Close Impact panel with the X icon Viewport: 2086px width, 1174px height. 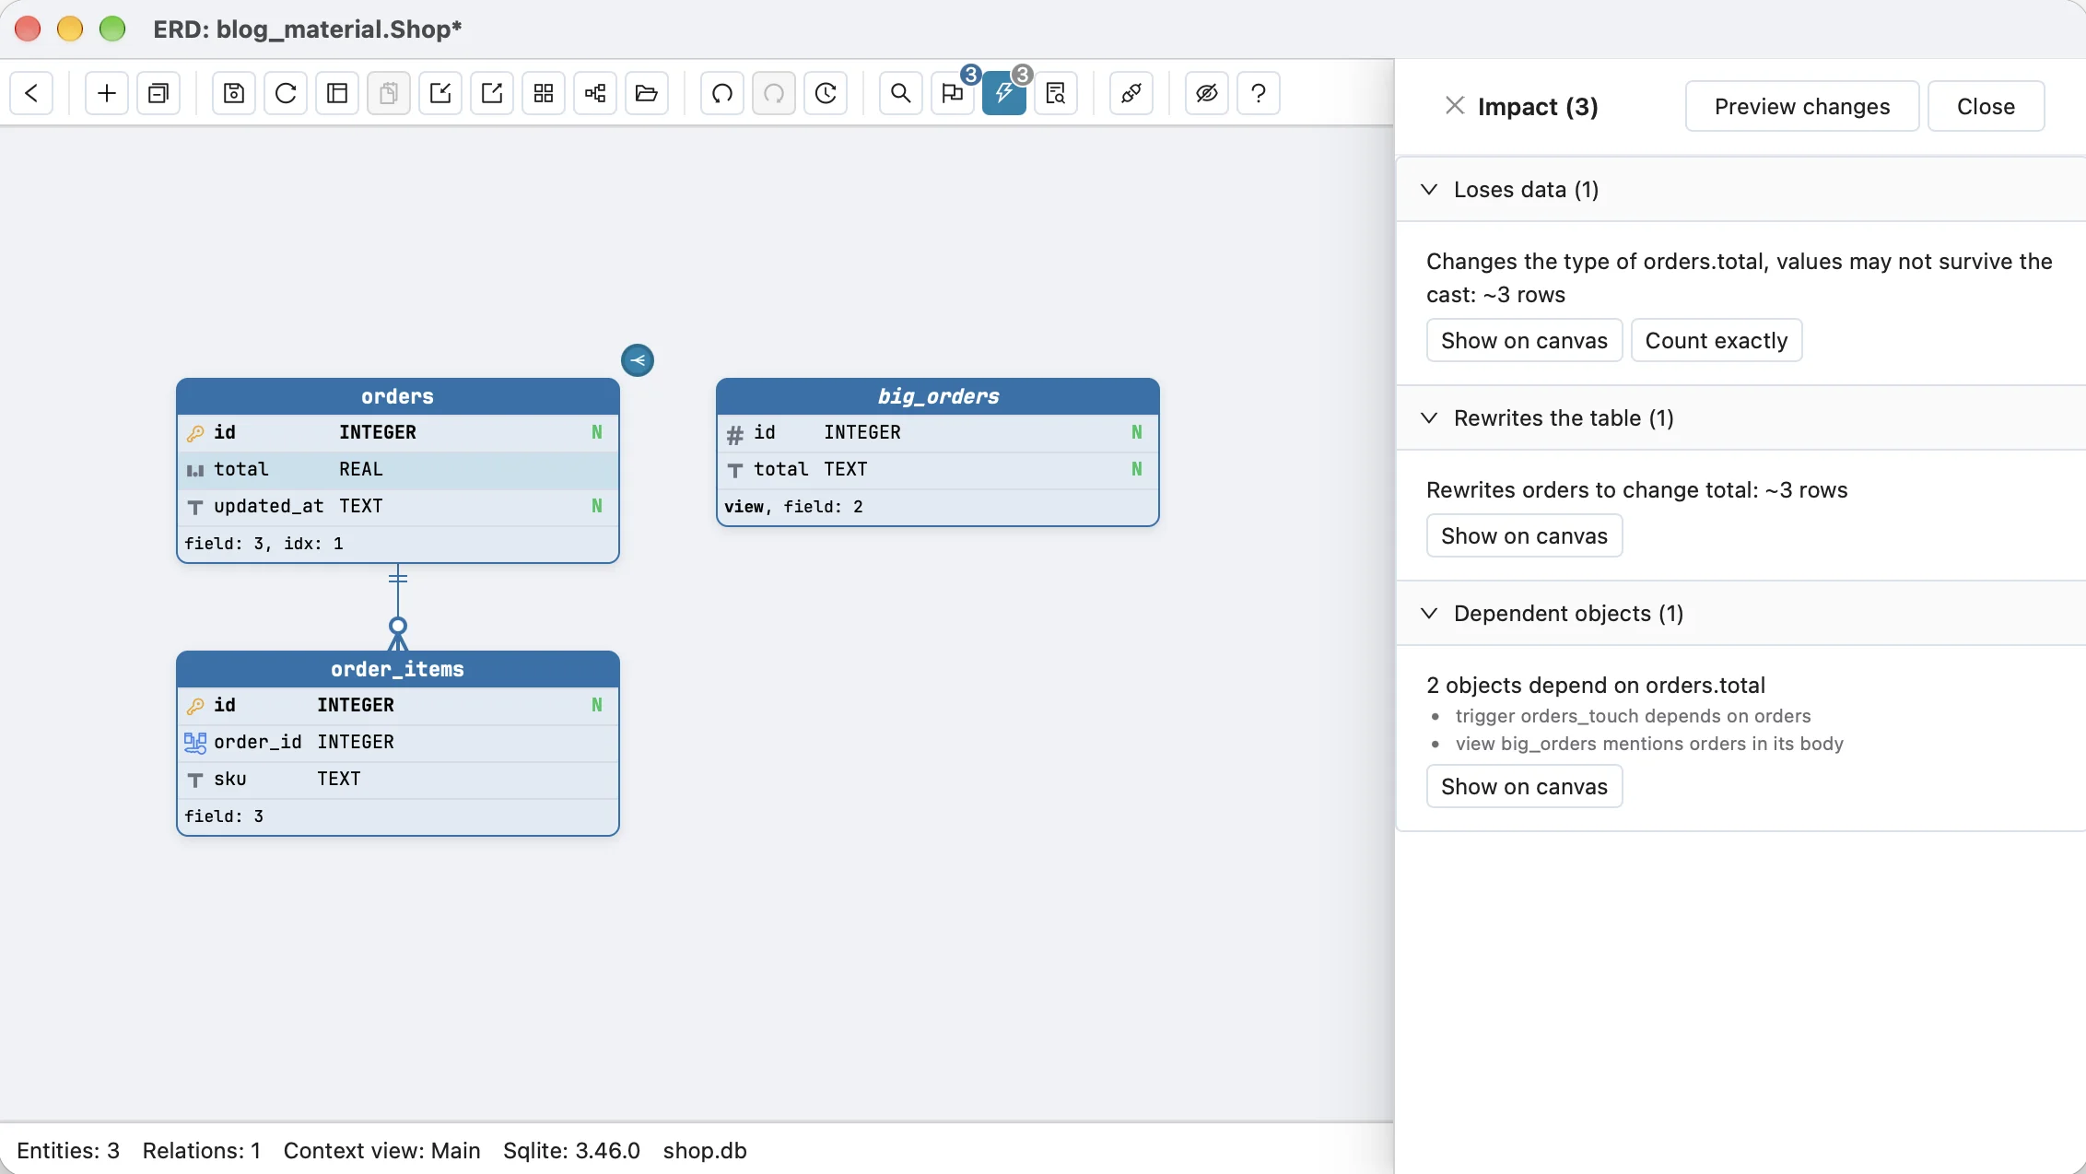[1455, 105]
